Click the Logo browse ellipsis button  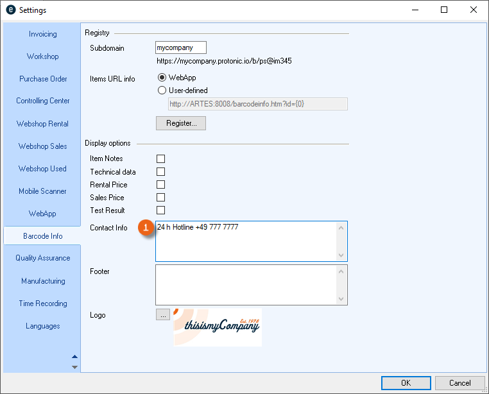162,314
